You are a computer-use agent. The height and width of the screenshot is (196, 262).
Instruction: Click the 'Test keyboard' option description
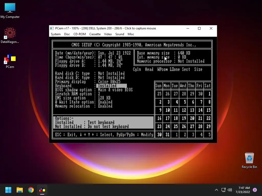pyautogui.click(x=101, y=122)
